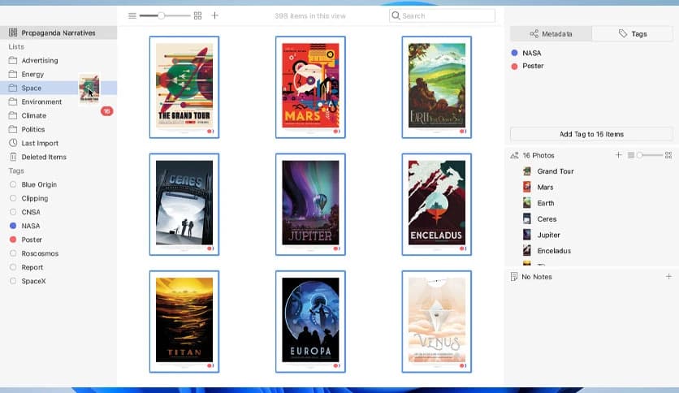The height and width of the screenshot is (393, 679).
Task: Click the 16 Photos panel header icon
Action: tap(514, 155)
